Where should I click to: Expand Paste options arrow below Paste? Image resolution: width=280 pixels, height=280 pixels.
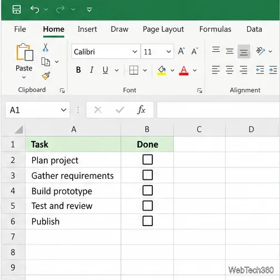pyautogui.click(x=24, y=77)
